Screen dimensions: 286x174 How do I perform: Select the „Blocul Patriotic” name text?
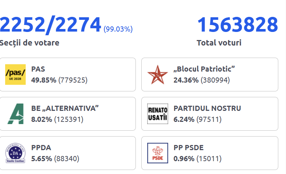(204, 69)
